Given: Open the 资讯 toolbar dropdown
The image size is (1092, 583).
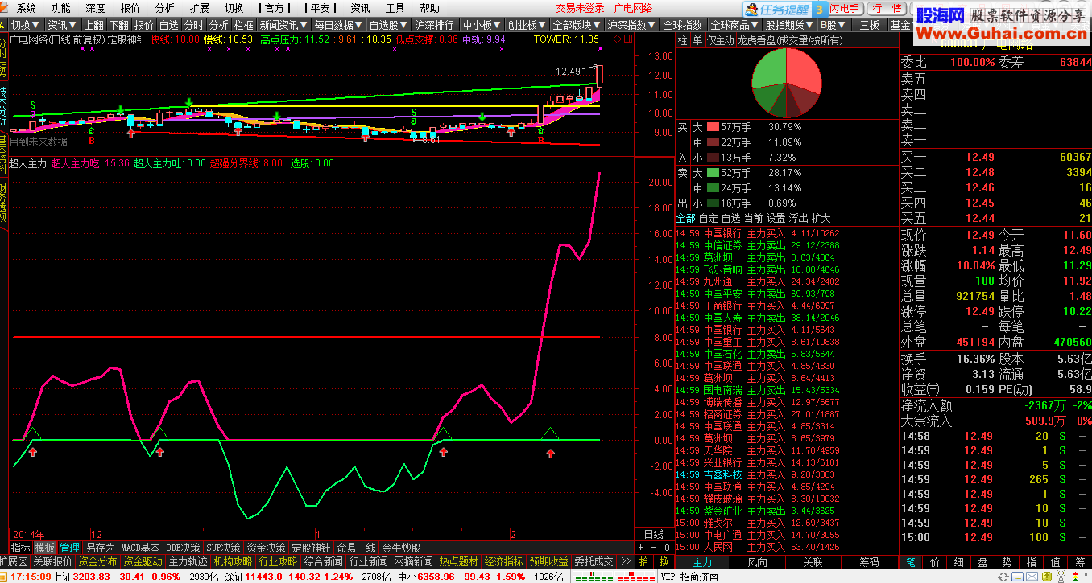Looking at the screenshot, I should click(62, 25).
